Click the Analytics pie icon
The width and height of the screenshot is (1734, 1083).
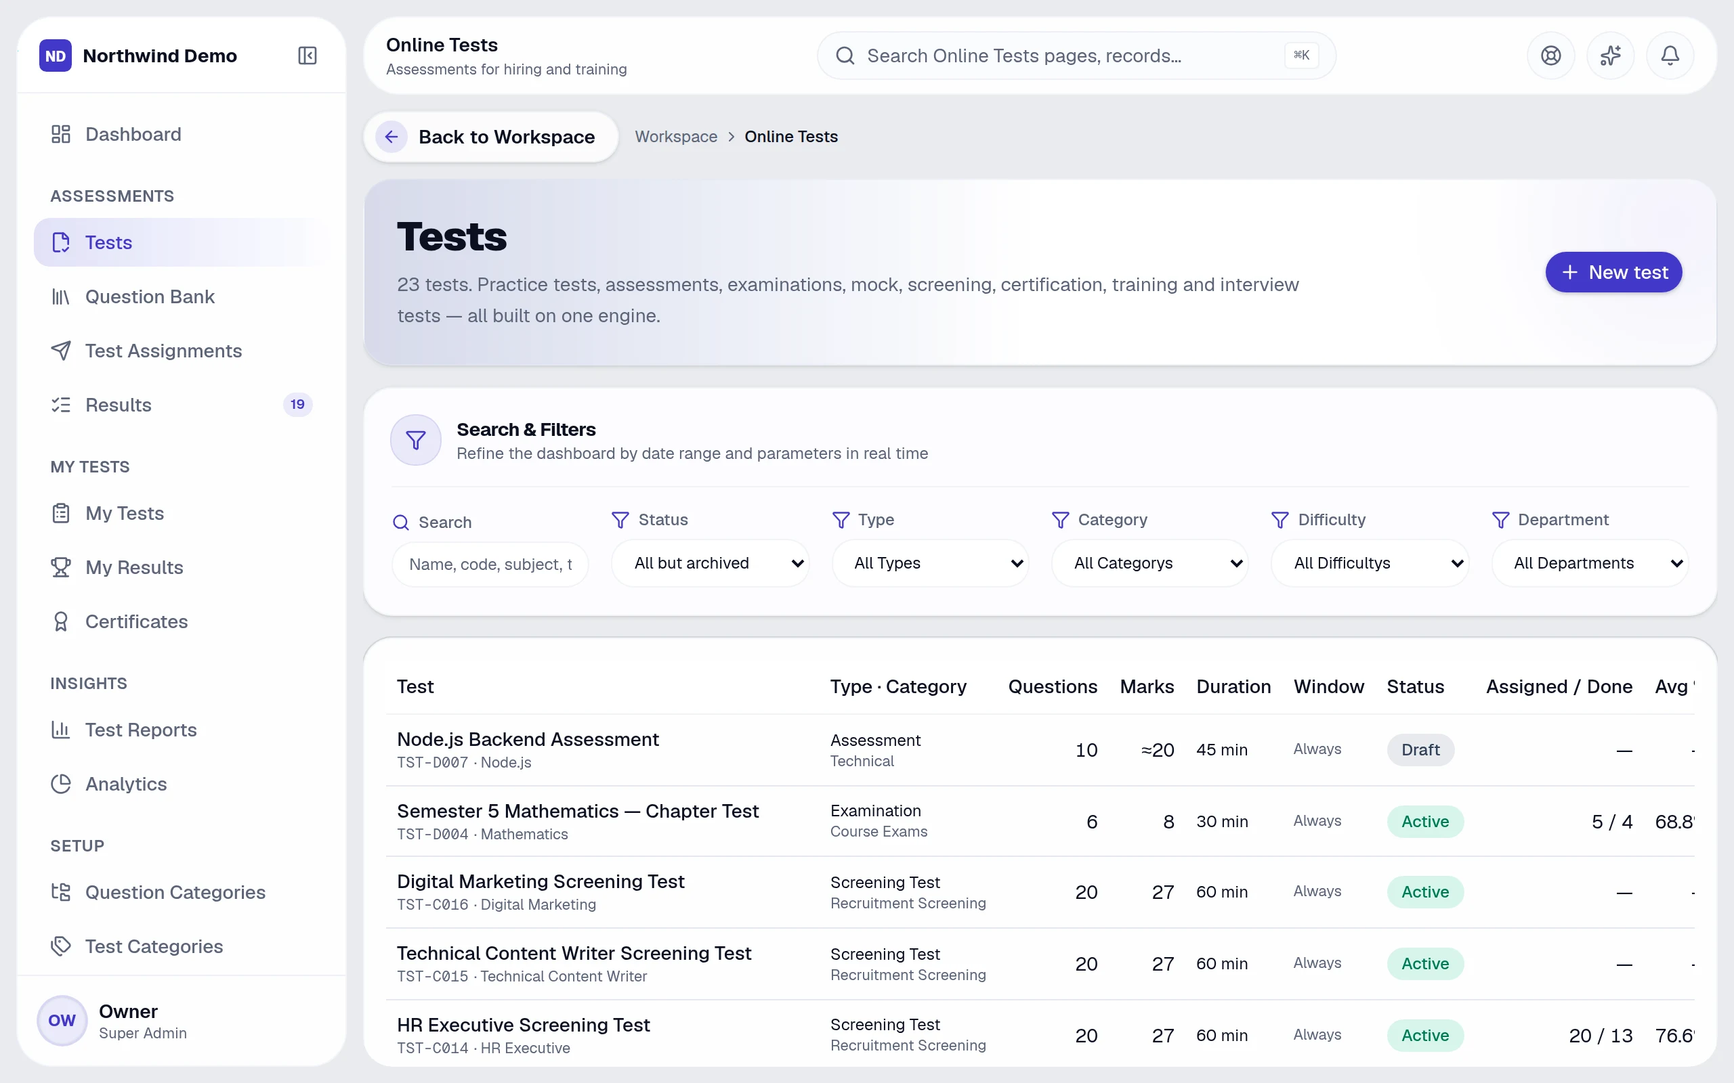61,784
